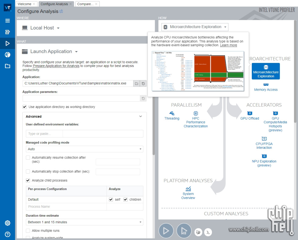Click application parameters history icon
This screenshot has width=298, height=240.
143,98
